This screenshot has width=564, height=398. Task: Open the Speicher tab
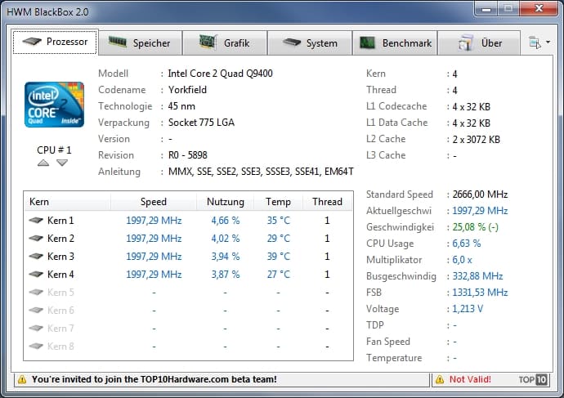(141, 43)
